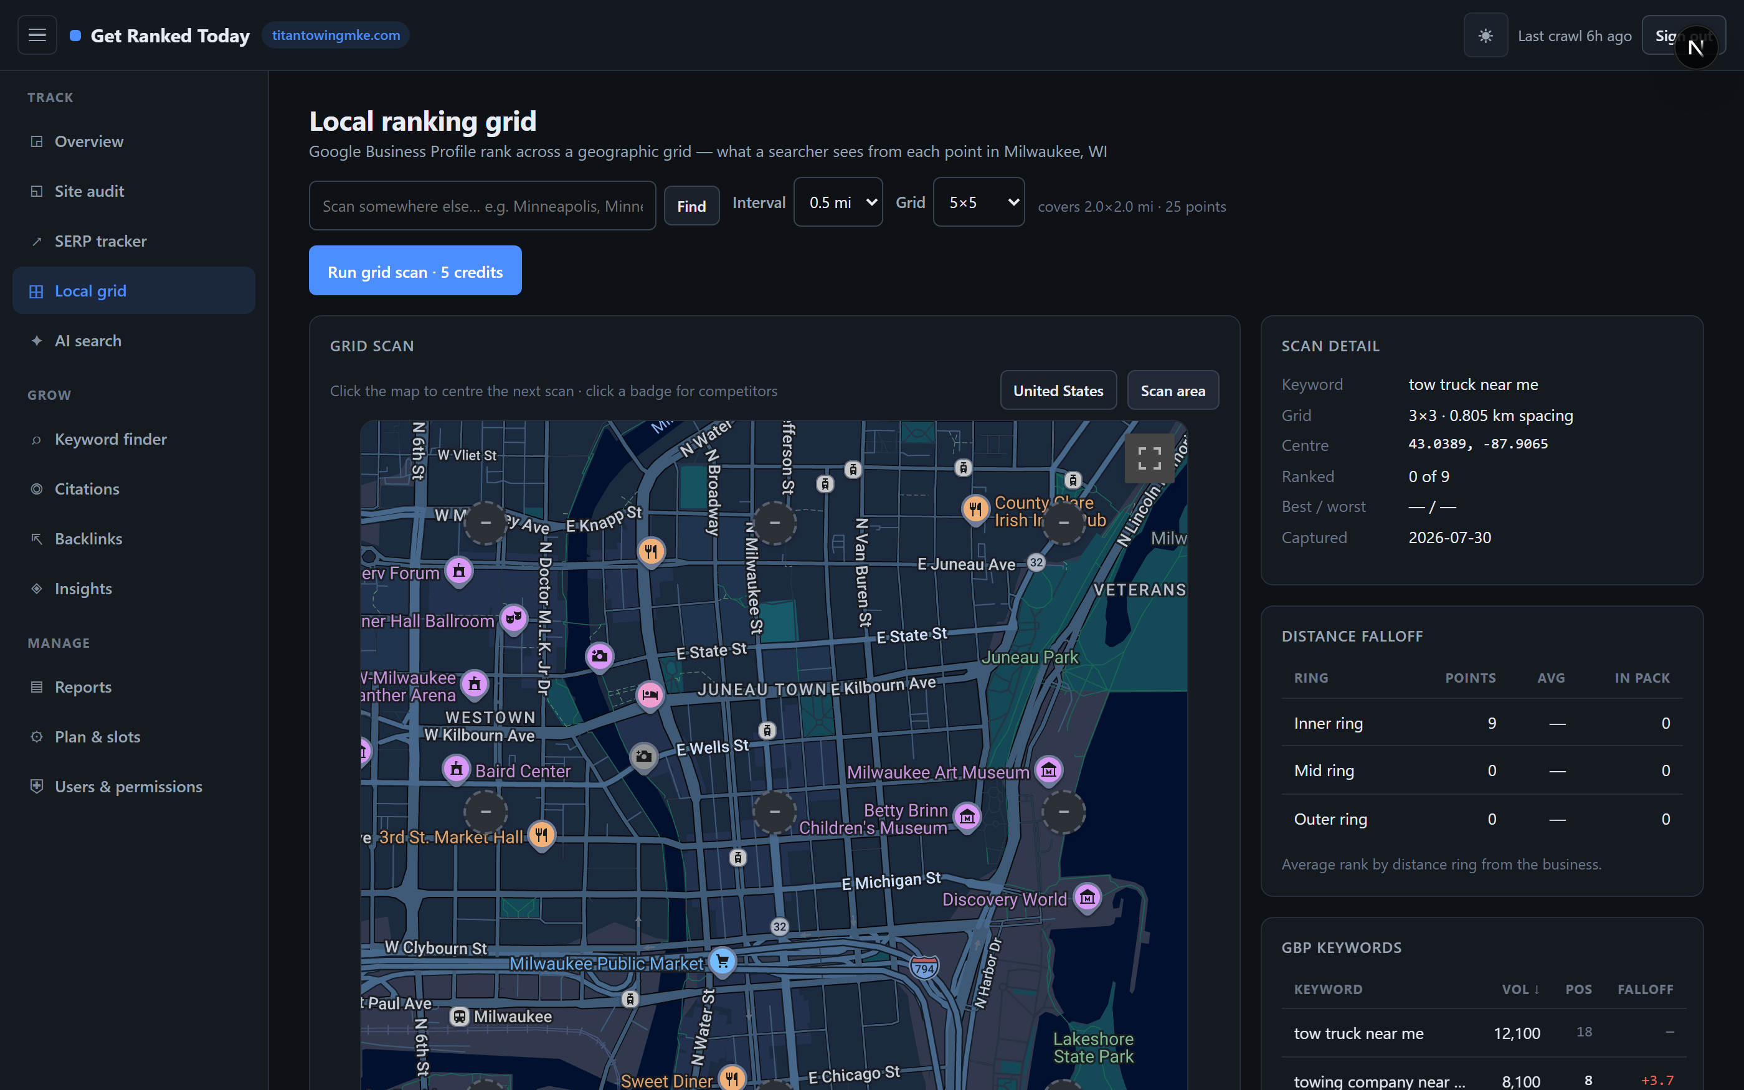
Task: Click the Outer ring row
Action: 1482,819
